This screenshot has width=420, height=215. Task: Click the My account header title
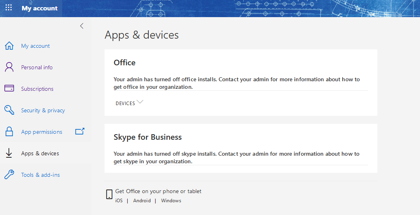39,8
